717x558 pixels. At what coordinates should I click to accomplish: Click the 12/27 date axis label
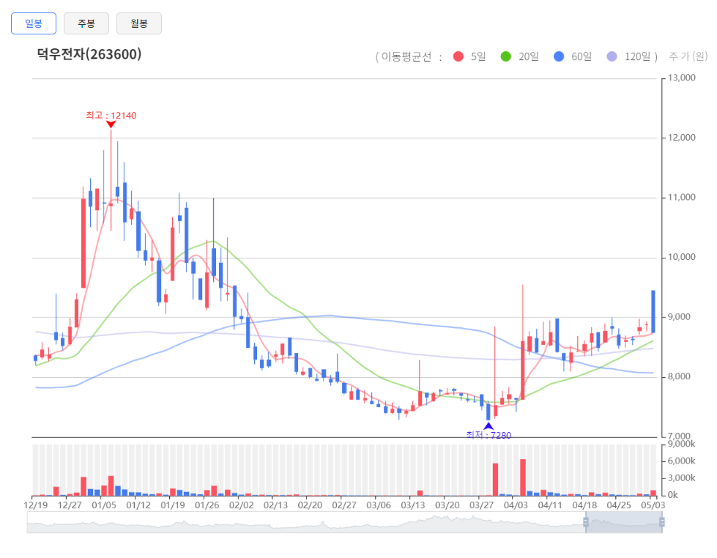(70, 505)
